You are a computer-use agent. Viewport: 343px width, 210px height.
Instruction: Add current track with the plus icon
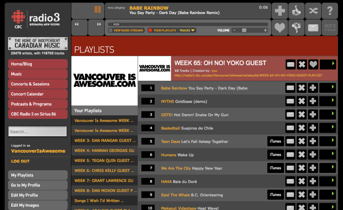tap(280, 10)
